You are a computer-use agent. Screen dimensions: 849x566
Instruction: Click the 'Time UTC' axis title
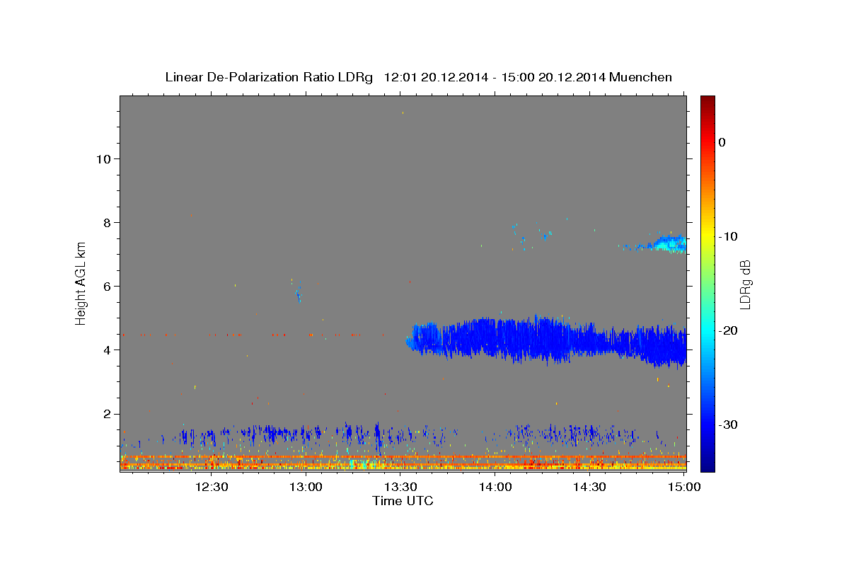[403, 501]
